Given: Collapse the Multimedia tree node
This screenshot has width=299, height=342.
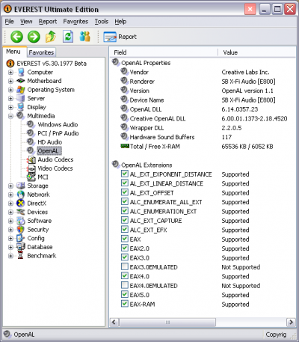Looking at the screenshot, I should 10,116.
